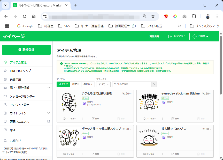Image resolution: width=223 pixels, height=160 pixels.
Task: Open the iGoogle bookmark
Action: (25, 26)
